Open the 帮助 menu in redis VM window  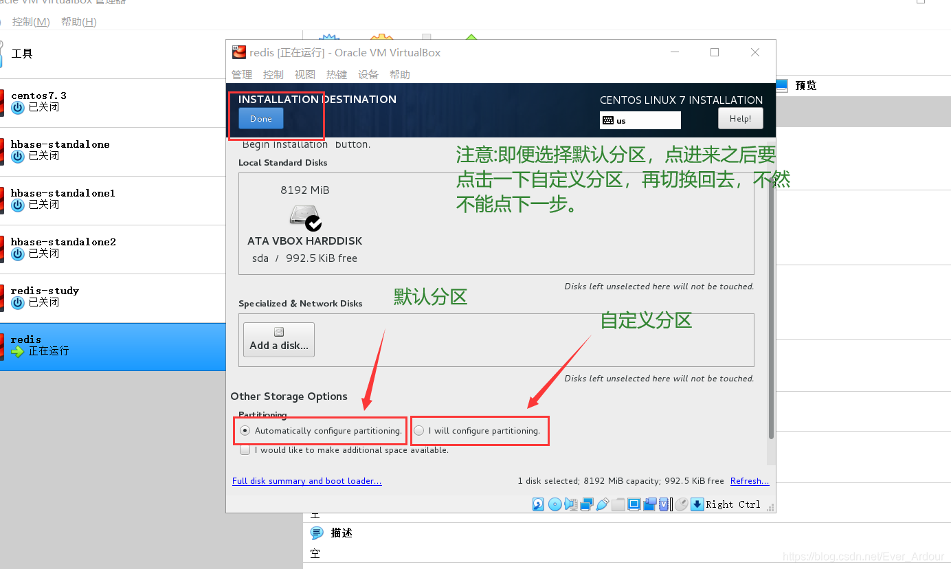point(400,74)
